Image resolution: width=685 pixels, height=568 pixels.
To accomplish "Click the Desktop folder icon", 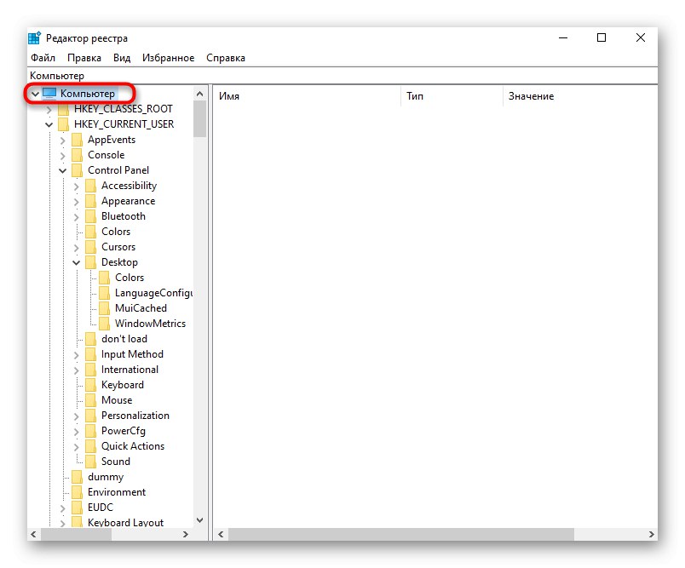I will tap(91, 262).
